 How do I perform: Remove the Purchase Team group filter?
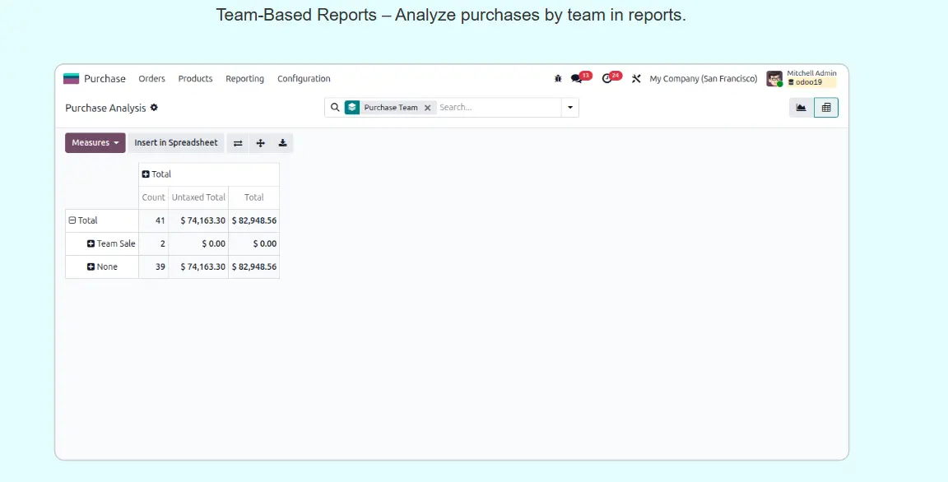[x=427, y=108]
